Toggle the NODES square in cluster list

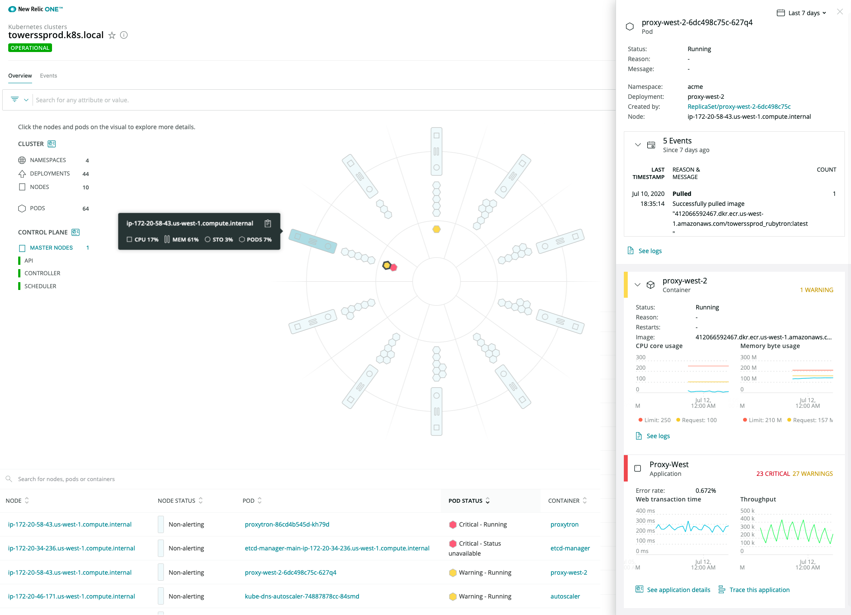22,187
